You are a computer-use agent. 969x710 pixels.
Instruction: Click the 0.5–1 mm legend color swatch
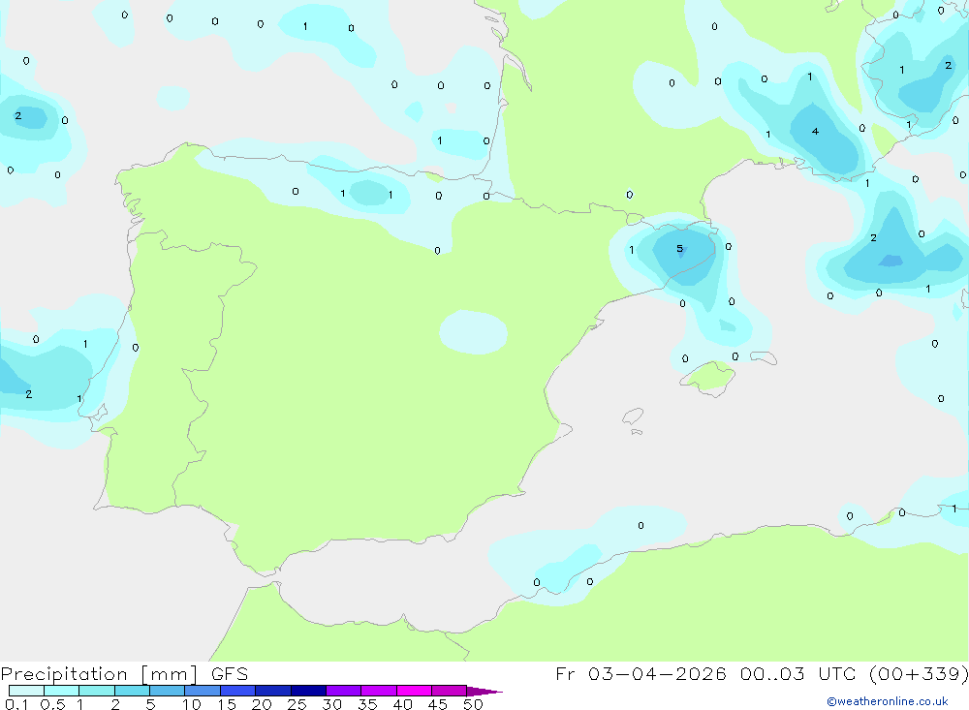[62, 691]
